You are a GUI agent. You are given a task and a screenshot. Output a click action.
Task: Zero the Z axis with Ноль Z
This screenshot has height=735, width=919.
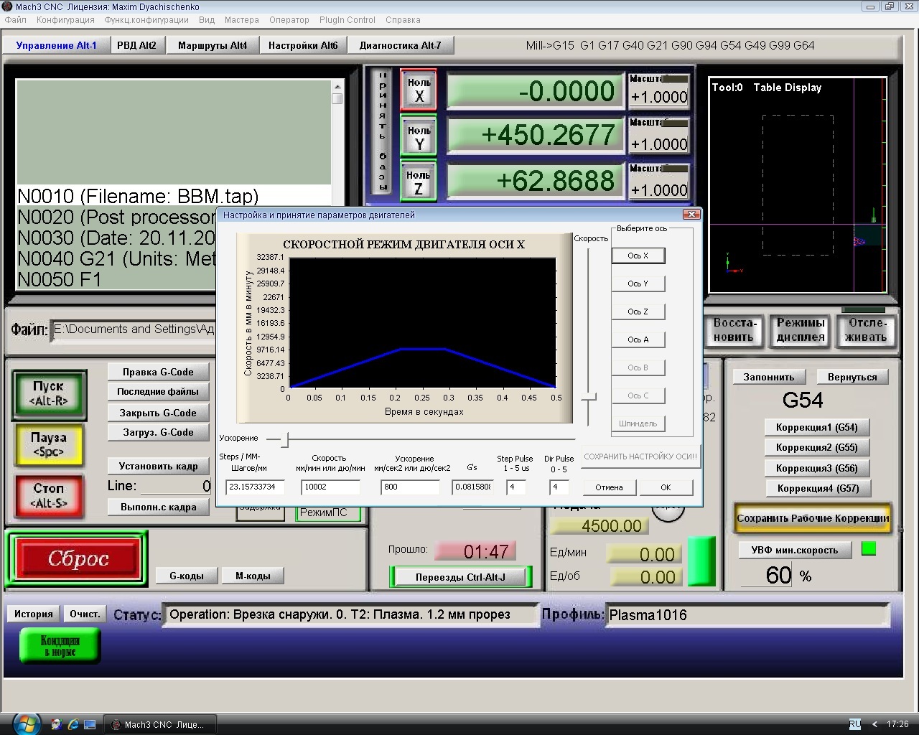pyautogui.click(x=419, y=182)
